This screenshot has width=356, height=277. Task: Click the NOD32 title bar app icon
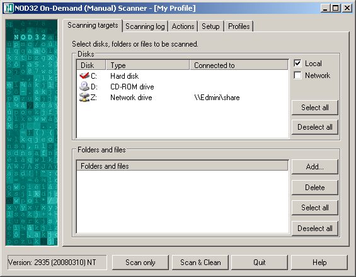coord(9,8)
